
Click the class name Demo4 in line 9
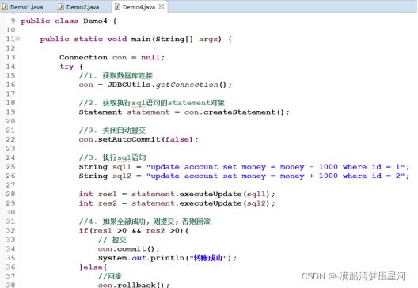(95, 21)
